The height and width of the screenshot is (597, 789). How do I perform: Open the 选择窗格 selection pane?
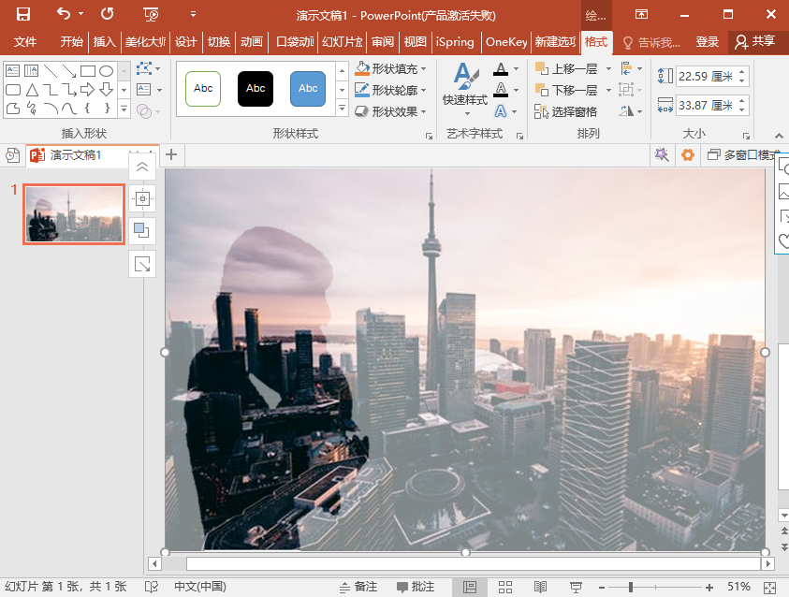[x=565, y=111]
